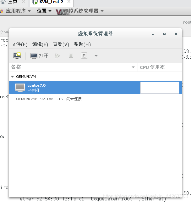The height and width of the screenshot is (202, 191).
Task: Click the 名称 column sort arrow
Action: (133, 67)
